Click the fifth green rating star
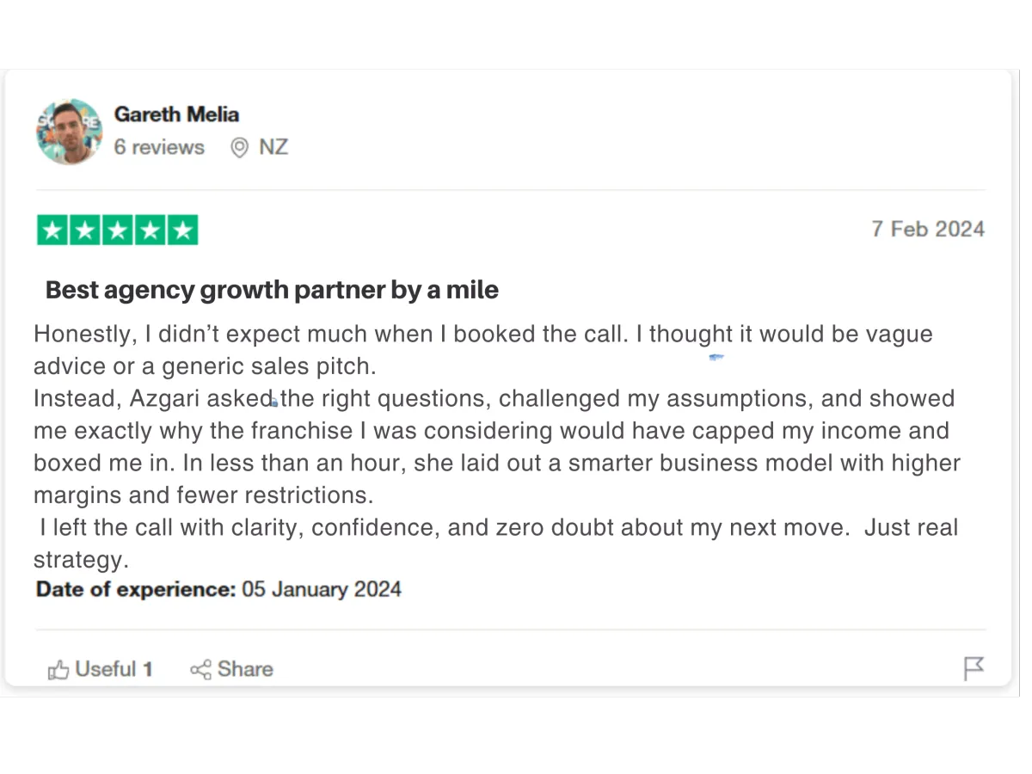 182,230
